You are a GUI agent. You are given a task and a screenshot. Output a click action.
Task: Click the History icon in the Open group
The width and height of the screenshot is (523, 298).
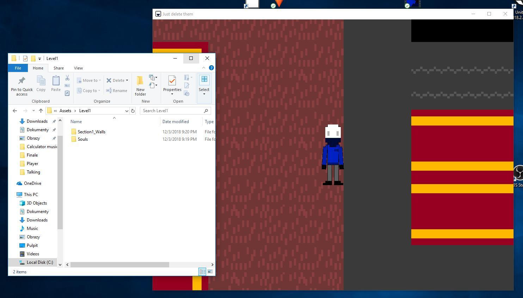(x=187, y=93)
